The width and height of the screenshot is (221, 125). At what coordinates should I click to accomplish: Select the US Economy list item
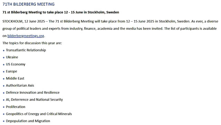16,65
